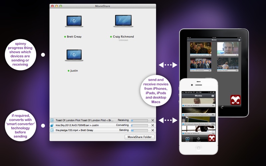Tap the camera icon on the iPad
This screenshot has width=266, height=166.
pyautogui.click(x=239, y=40)
